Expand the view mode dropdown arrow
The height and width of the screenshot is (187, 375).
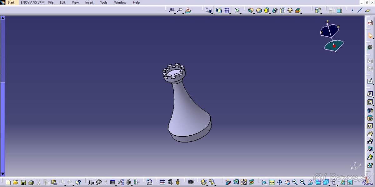point(329,185)
